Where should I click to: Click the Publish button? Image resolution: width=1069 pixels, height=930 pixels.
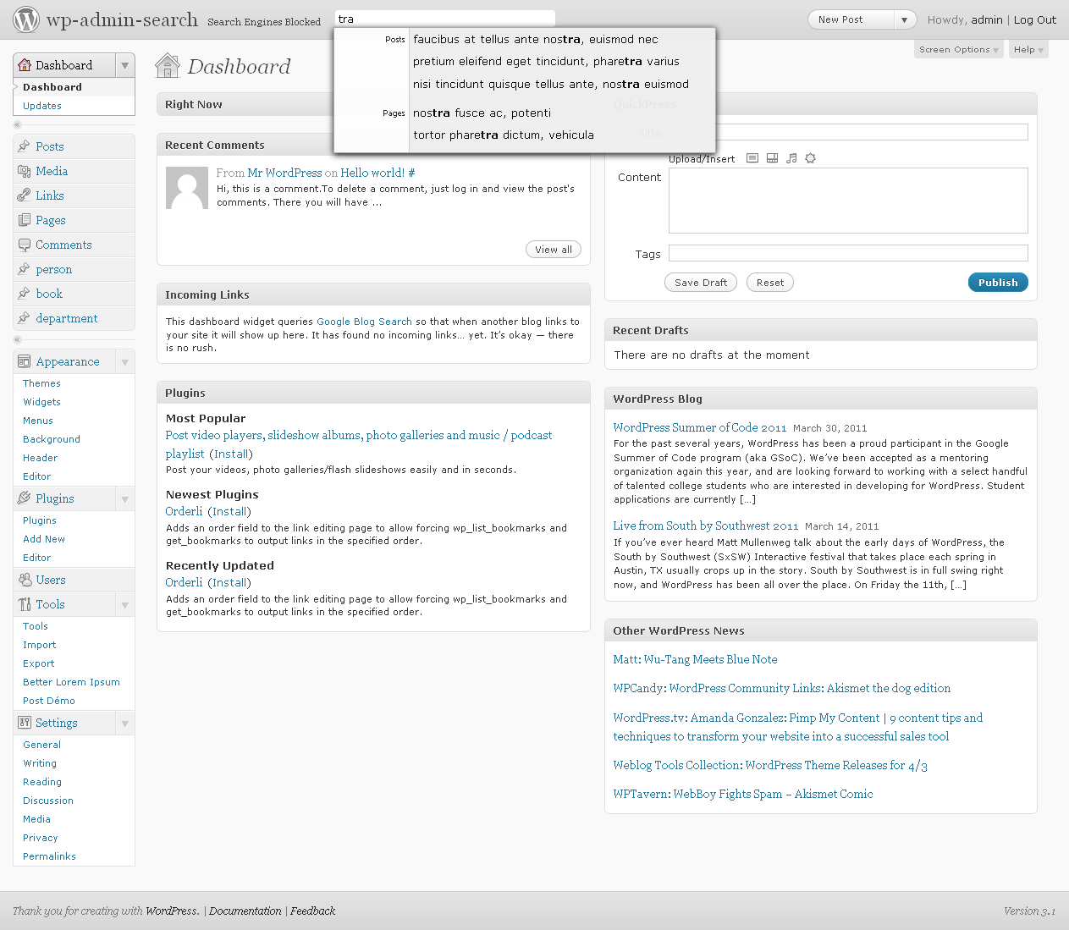tap(998, 283)
